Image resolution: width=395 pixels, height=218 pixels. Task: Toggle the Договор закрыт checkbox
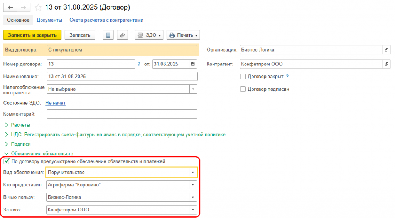tap(243, 76)
